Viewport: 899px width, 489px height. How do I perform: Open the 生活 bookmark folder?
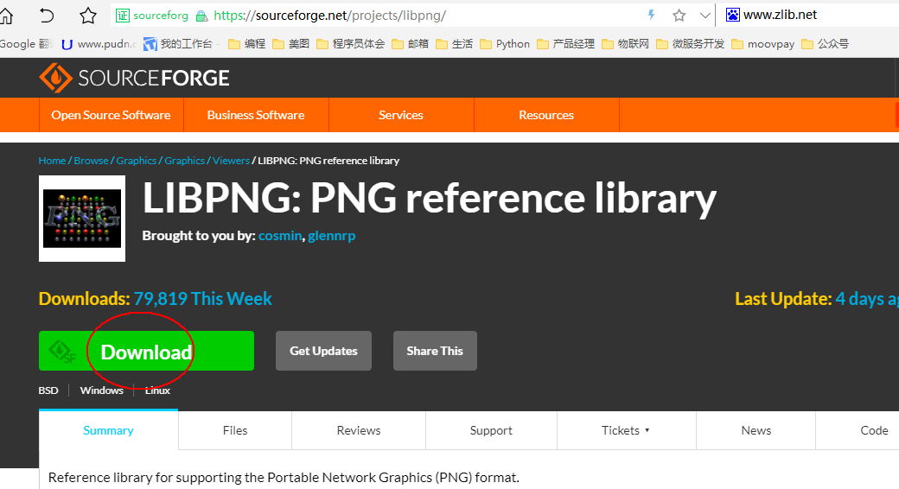coord(454,44)
